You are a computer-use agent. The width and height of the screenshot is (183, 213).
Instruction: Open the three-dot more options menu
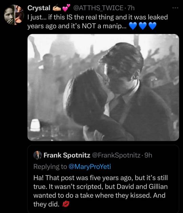tap(175, 8)
